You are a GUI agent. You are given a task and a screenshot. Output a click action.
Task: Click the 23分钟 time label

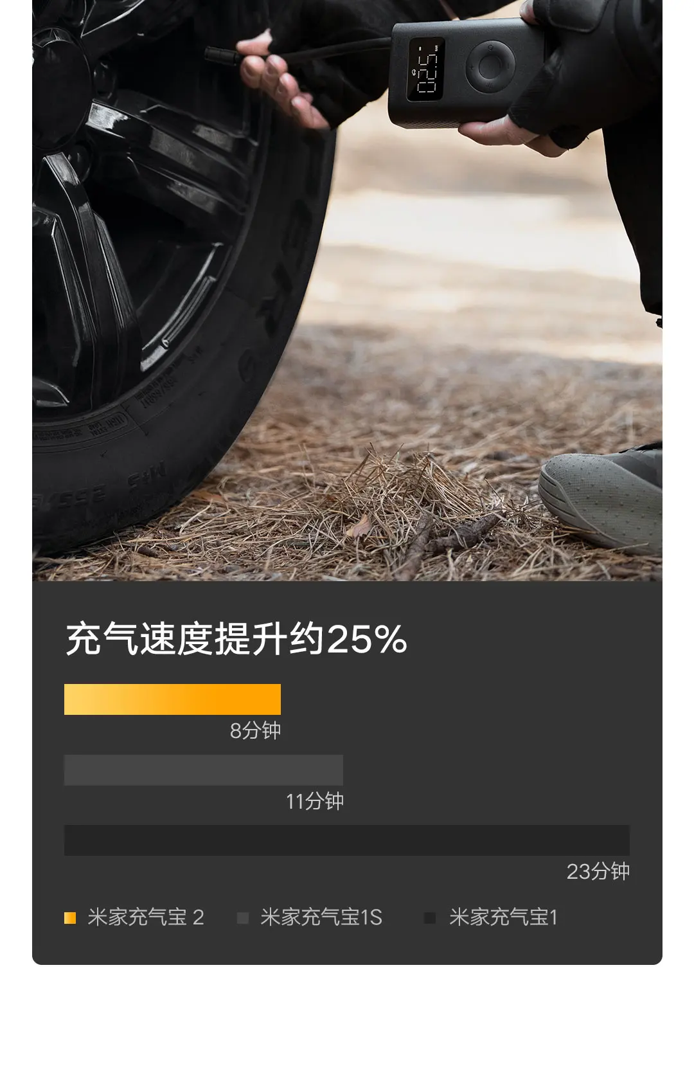coord(598,872)
